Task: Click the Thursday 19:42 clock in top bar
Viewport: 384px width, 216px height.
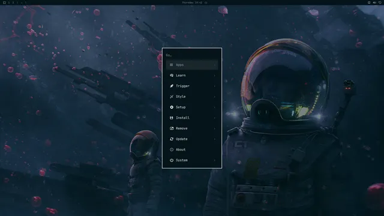Action: pos(192,2)
